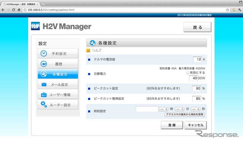This screenshot has height=142, width=243.
Task: Click the 目標電力 watt input field
Action: coord(193,78)
